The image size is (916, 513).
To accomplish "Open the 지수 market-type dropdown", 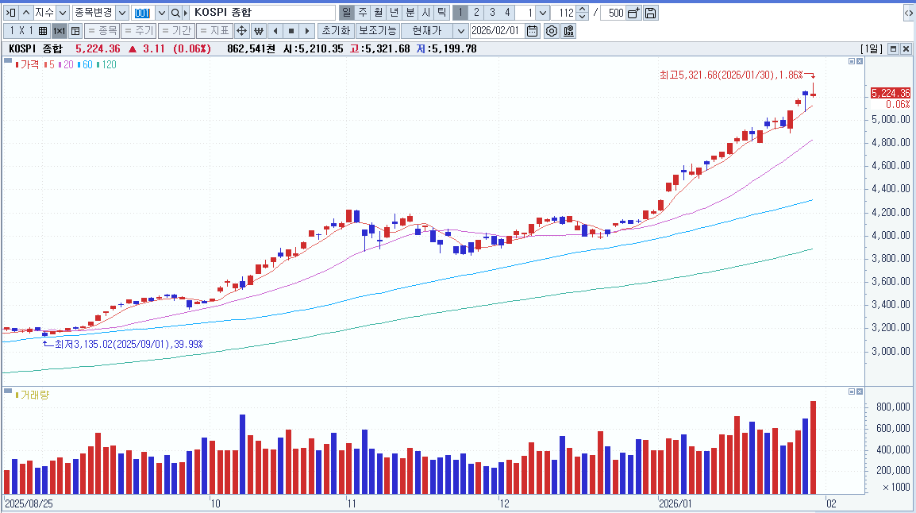I will [63, 12].
